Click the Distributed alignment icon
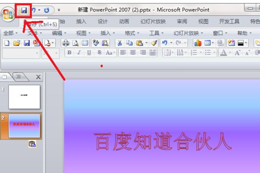This screenshot has width=260, height=173. [153, 53]
